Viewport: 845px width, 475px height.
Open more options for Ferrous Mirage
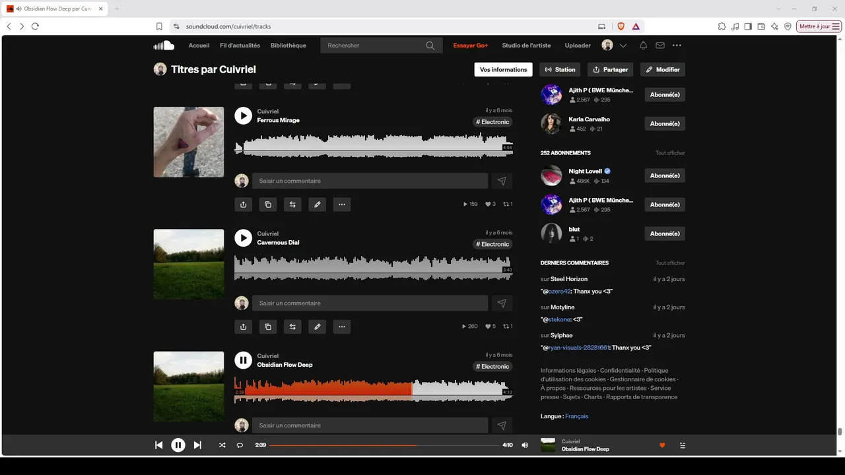click(x=341, y=205)
